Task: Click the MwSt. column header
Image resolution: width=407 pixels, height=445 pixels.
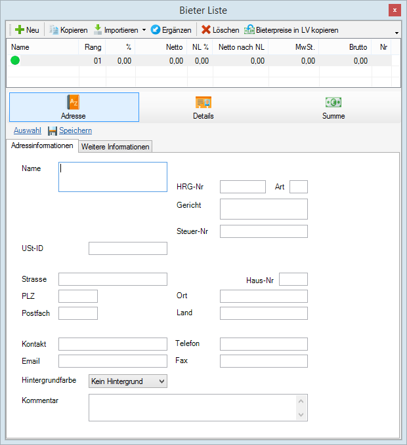Action: (x=293, y=47)
